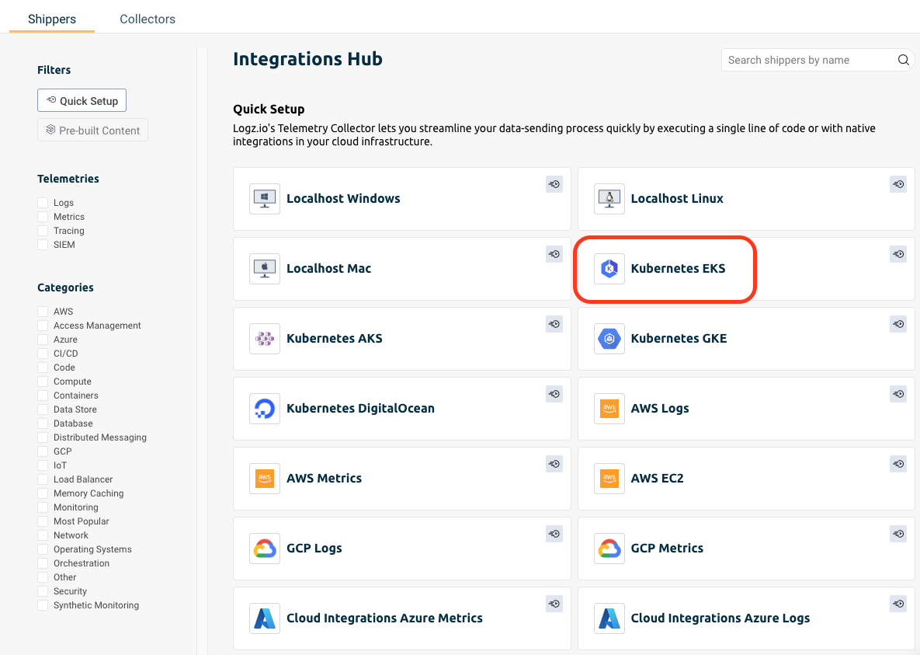Screen dimensions: 920x655
Task: Enable the AWS category checkbox
Action: 43,312
